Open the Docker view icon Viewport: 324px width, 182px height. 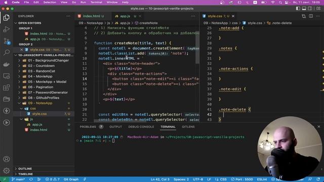[x=7, y=64]
